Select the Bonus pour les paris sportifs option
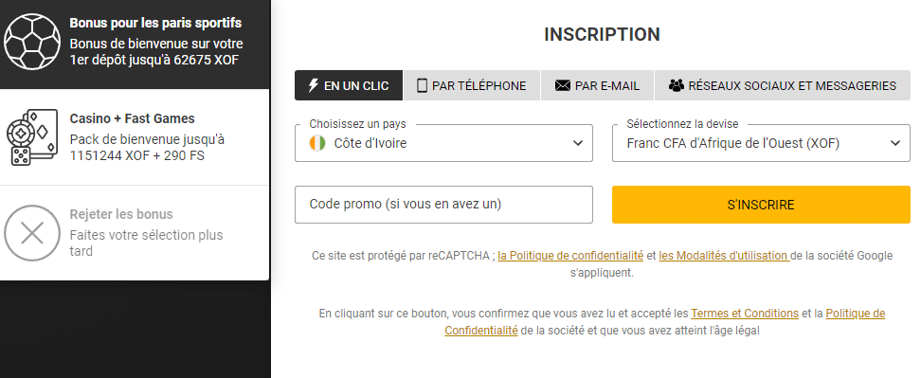Screen dimensions: 921x378 pos(135,42)
